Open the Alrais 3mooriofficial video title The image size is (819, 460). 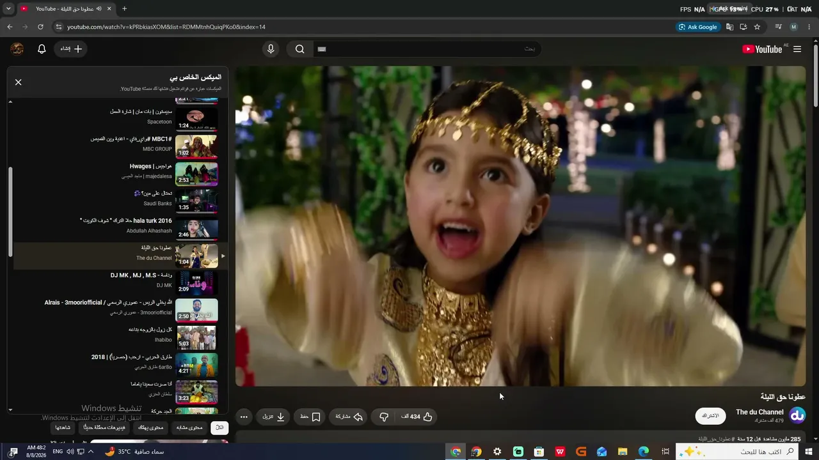point(108,302)
